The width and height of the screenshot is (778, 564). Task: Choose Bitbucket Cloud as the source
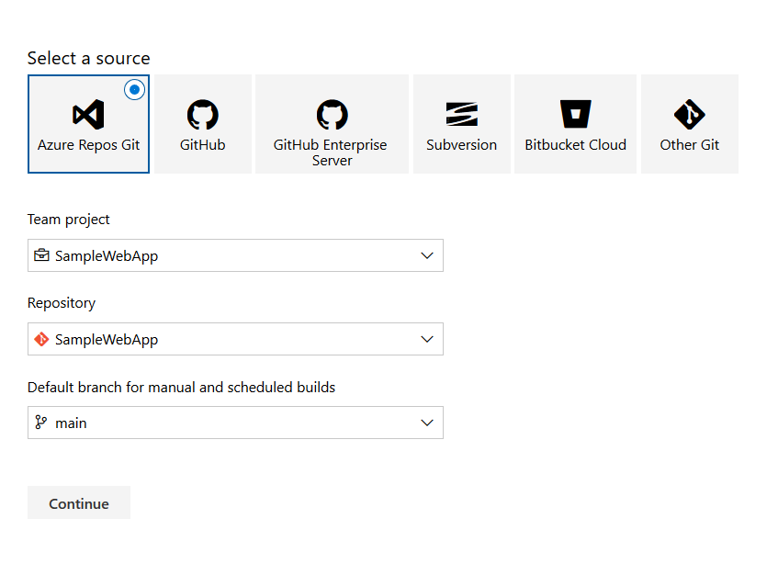click(575, 124)
